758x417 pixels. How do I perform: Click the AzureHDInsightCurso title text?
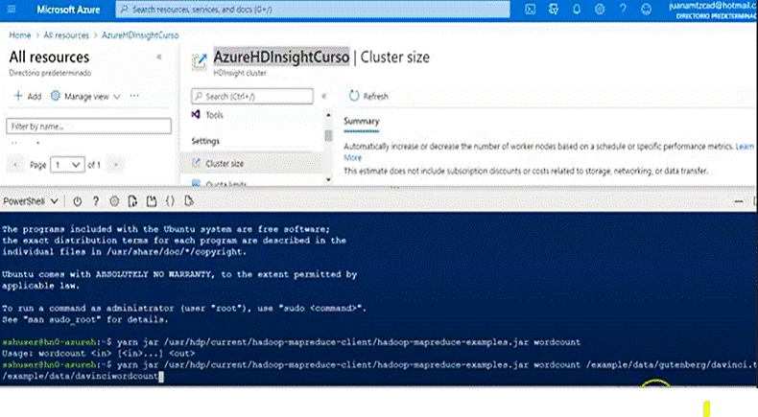click(281, 57)
